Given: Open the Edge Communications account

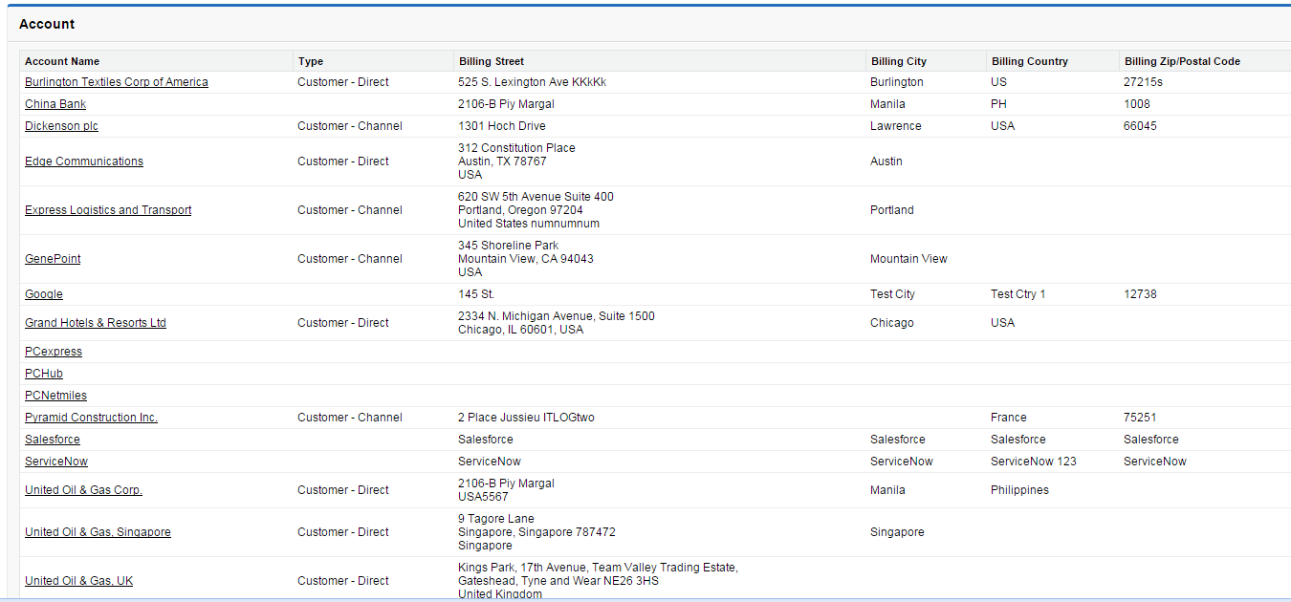Looking at the screenshot, I should (x=84, y=161).
